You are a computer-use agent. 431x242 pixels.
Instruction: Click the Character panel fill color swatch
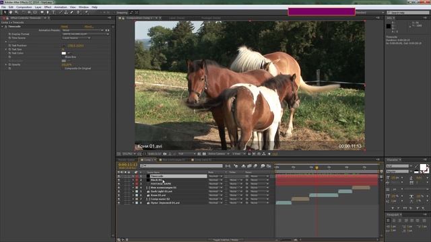tap(423, 167)
